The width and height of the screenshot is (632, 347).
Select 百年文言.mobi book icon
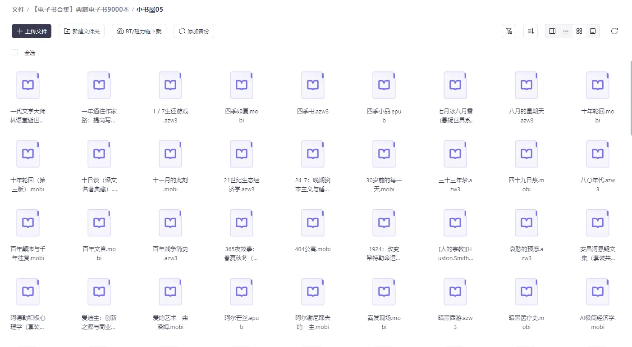tap(99, 223)
